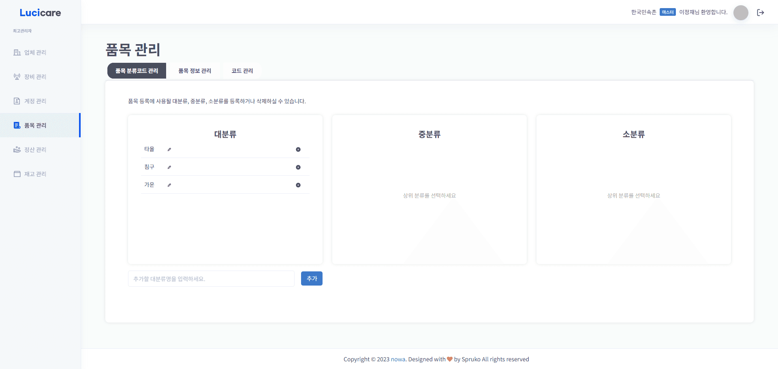Switch to the 코드 관리 tab
This screenshot has height=369, width=778.
click(242, 71)
